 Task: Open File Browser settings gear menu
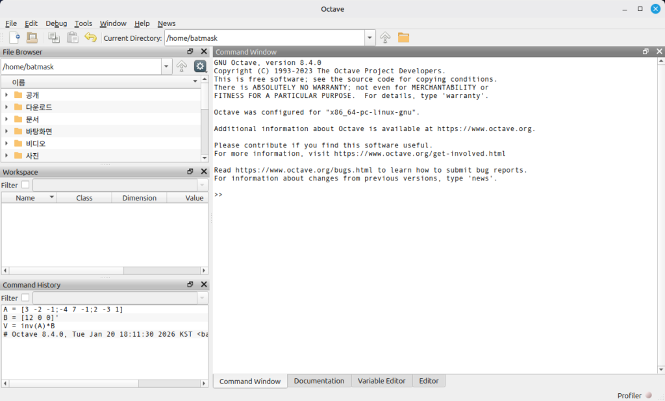pos(200,66)
